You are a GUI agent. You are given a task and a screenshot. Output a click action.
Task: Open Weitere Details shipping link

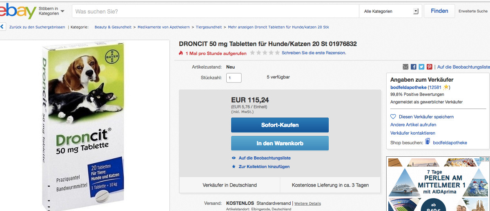tap(307, 204)
